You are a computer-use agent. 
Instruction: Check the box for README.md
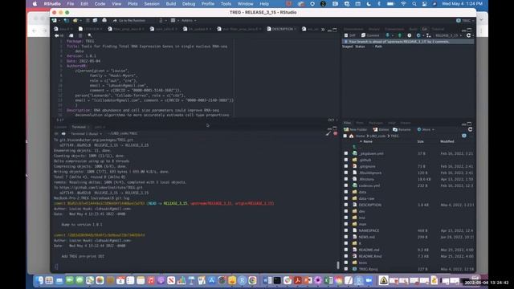tap(346, 250)
